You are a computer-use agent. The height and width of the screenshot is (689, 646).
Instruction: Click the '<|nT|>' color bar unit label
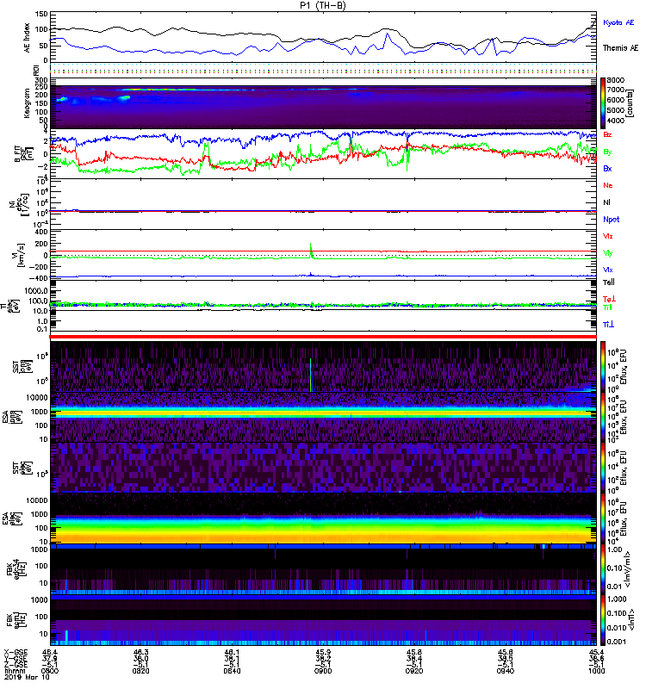(631, 620)
